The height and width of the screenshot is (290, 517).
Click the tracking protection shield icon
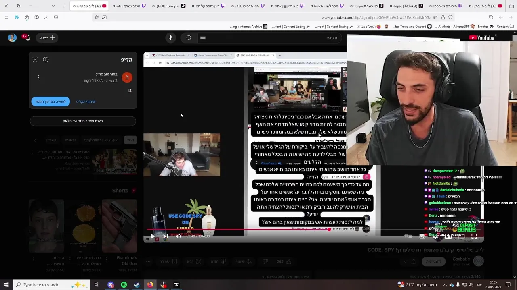(450, 17)
